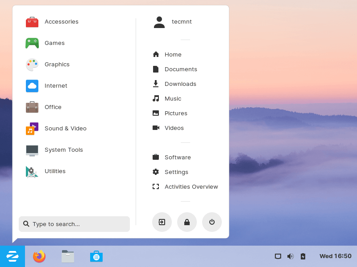Click the battery indicator in the tray

point(303,256)
